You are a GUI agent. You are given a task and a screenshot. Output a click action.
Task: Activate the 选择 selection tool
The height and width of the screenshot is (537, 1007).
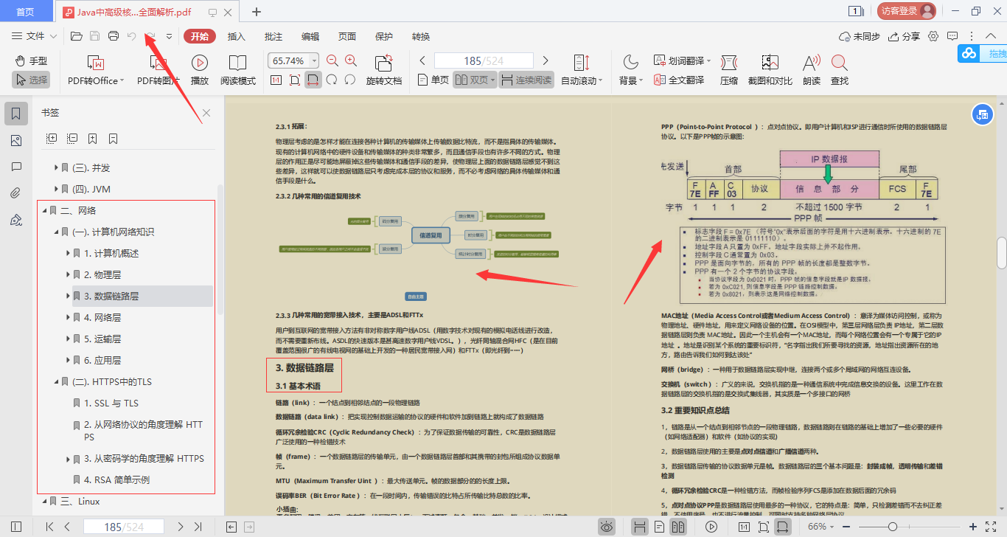[x=30, y=80]
